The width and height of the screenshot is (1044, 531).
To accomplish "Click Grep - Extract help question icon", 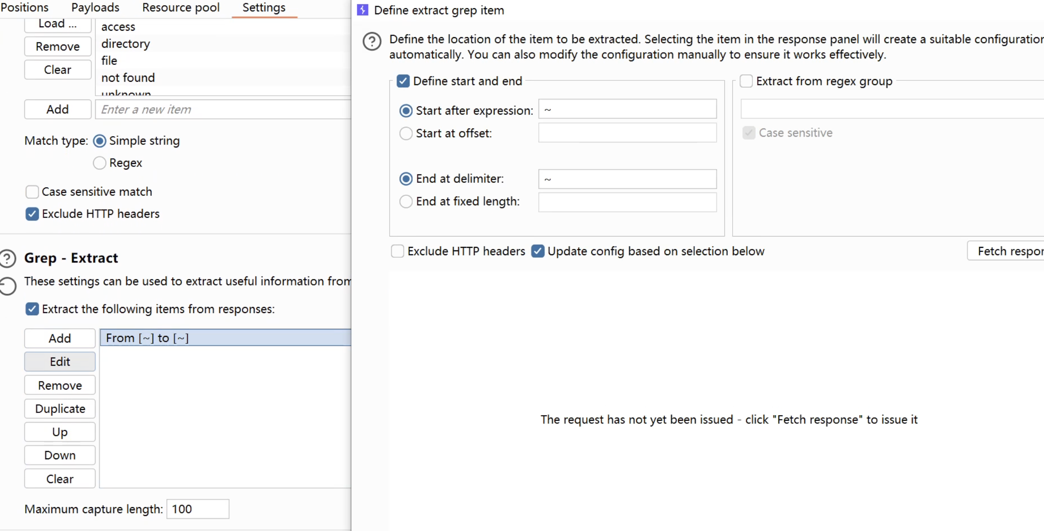I will click(7, 258).
